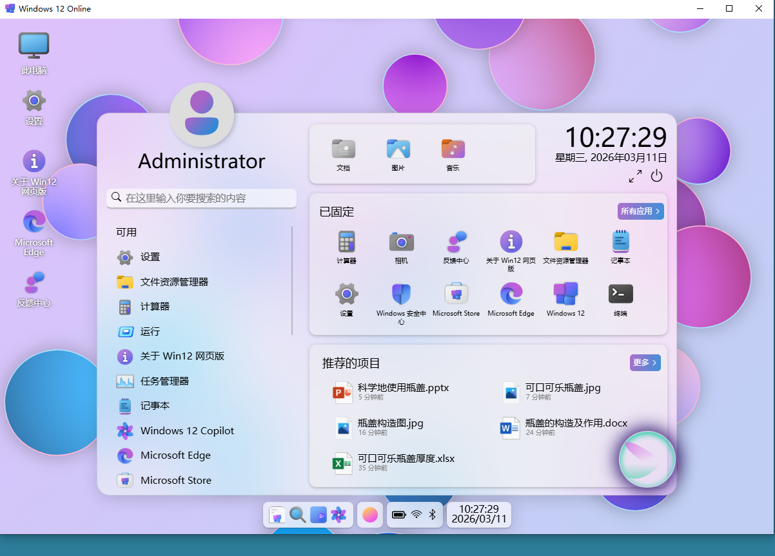
Task: Toggle fullscreen start menu with expand arrows
Action: (x=635, y=176)
